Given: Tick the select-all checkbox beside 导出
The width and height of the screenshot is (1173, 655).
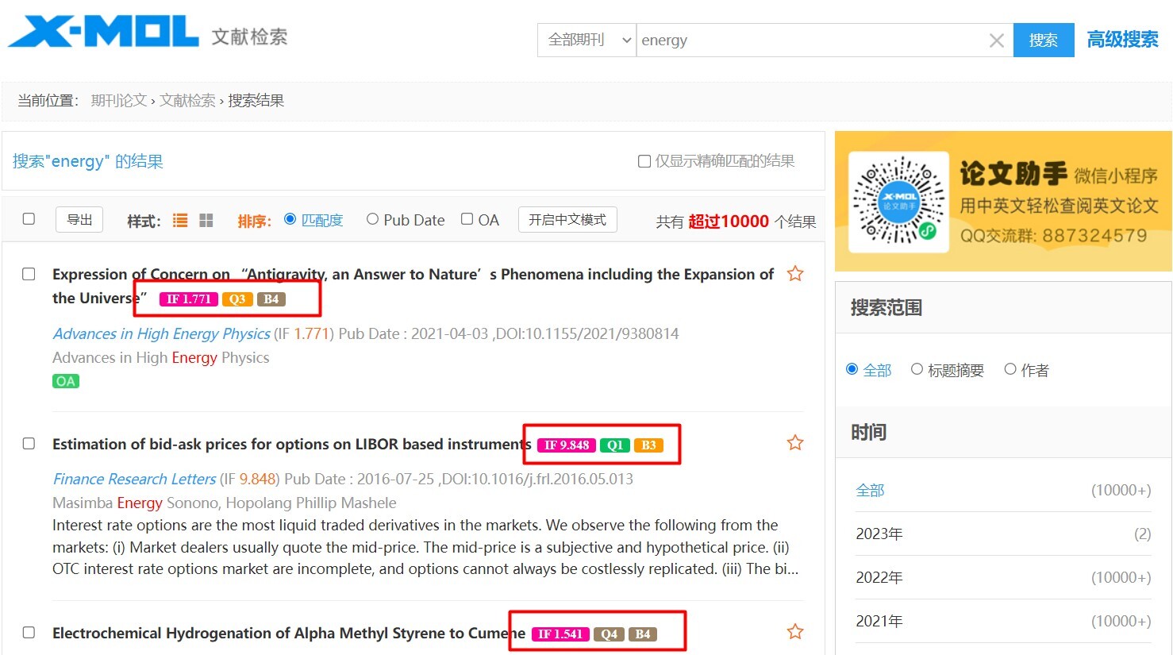Looking at the screenshot, I should pyautogui.click(x=29, y=219).
